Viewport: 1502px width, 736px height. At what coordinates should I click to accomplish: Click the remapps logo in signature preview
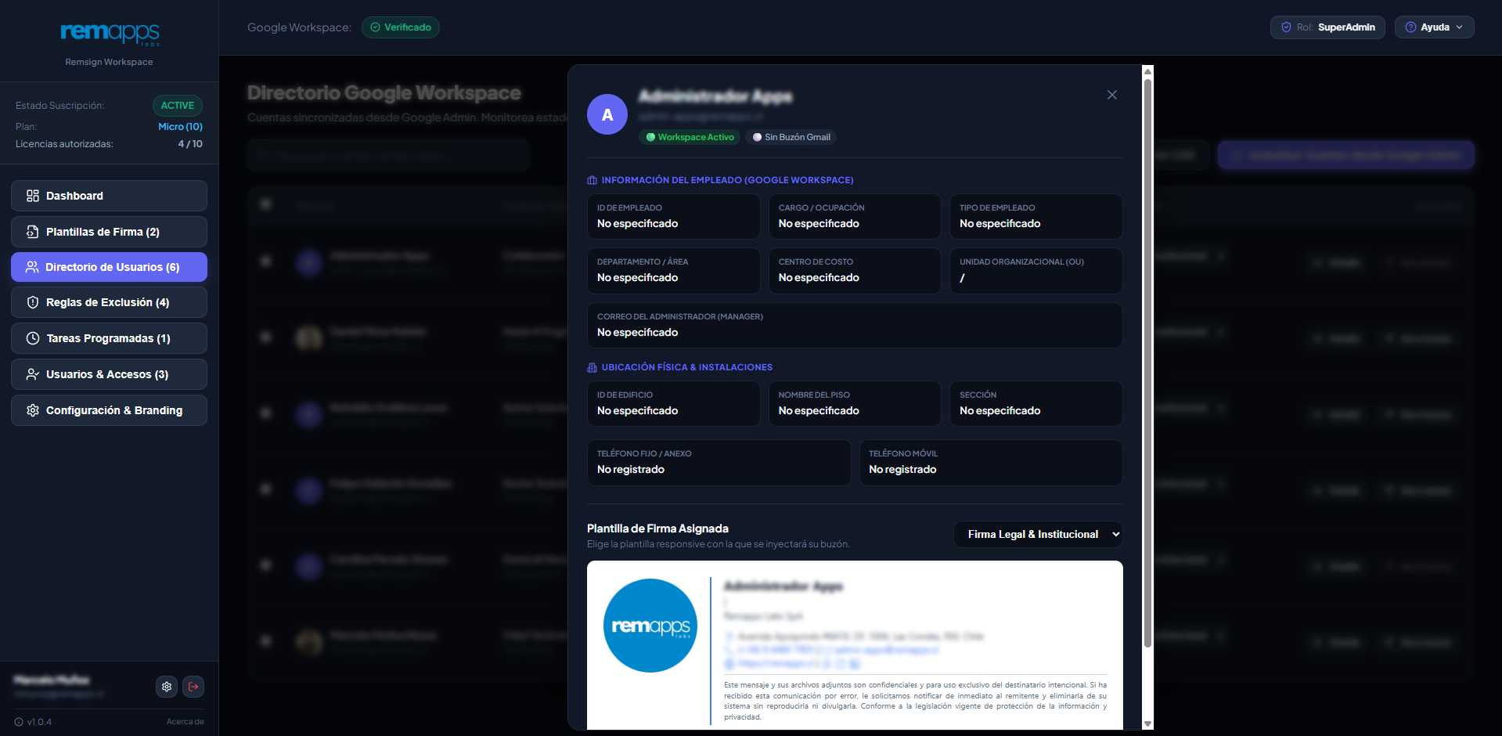point(650,626)
